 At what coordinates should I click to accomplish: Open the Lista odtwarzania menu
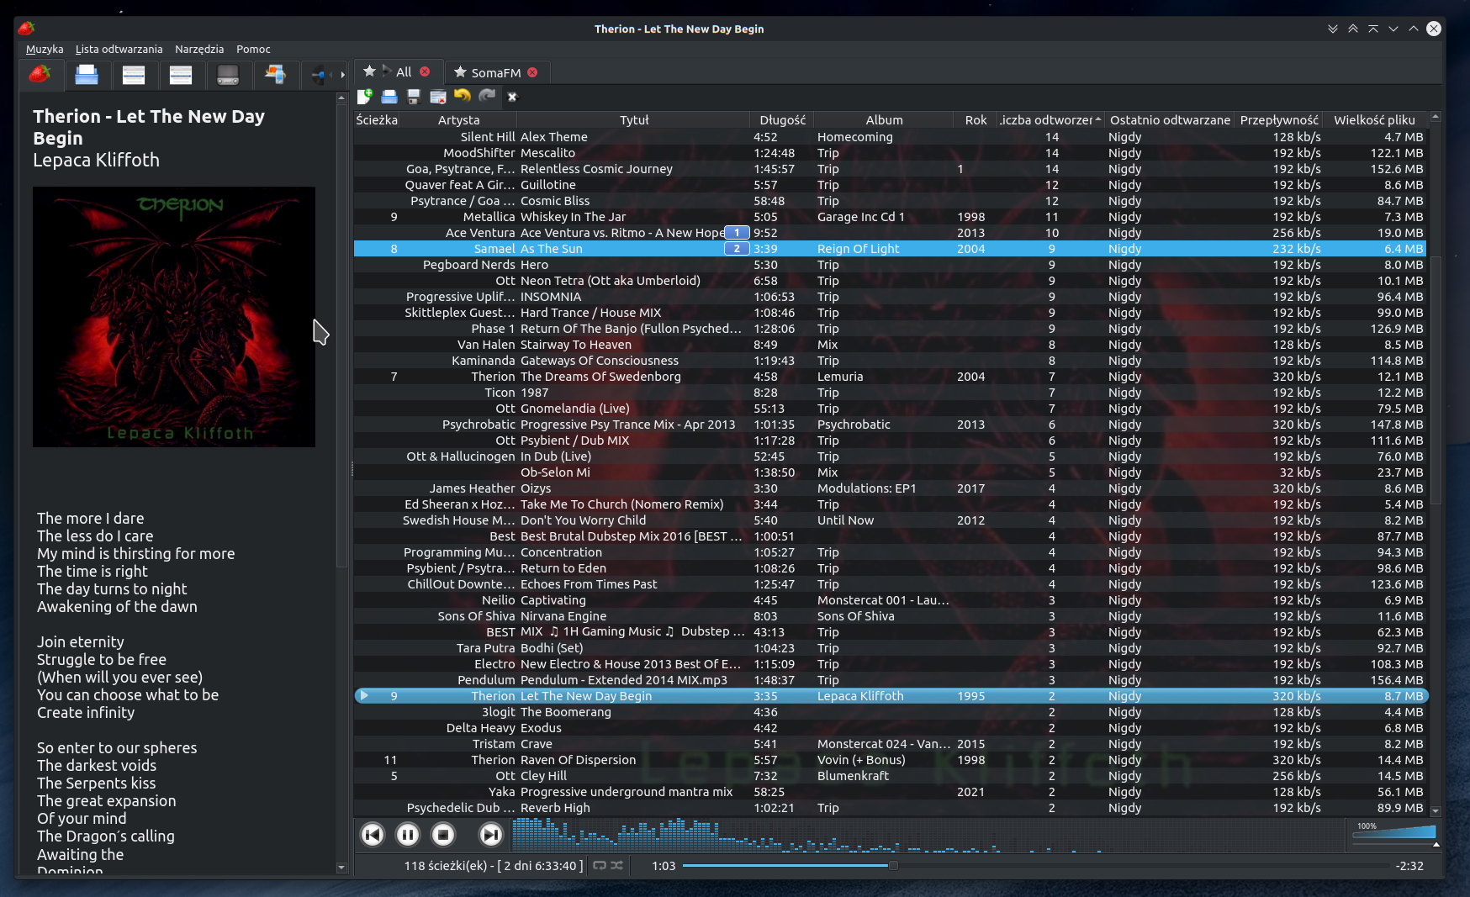pos(119,49)
